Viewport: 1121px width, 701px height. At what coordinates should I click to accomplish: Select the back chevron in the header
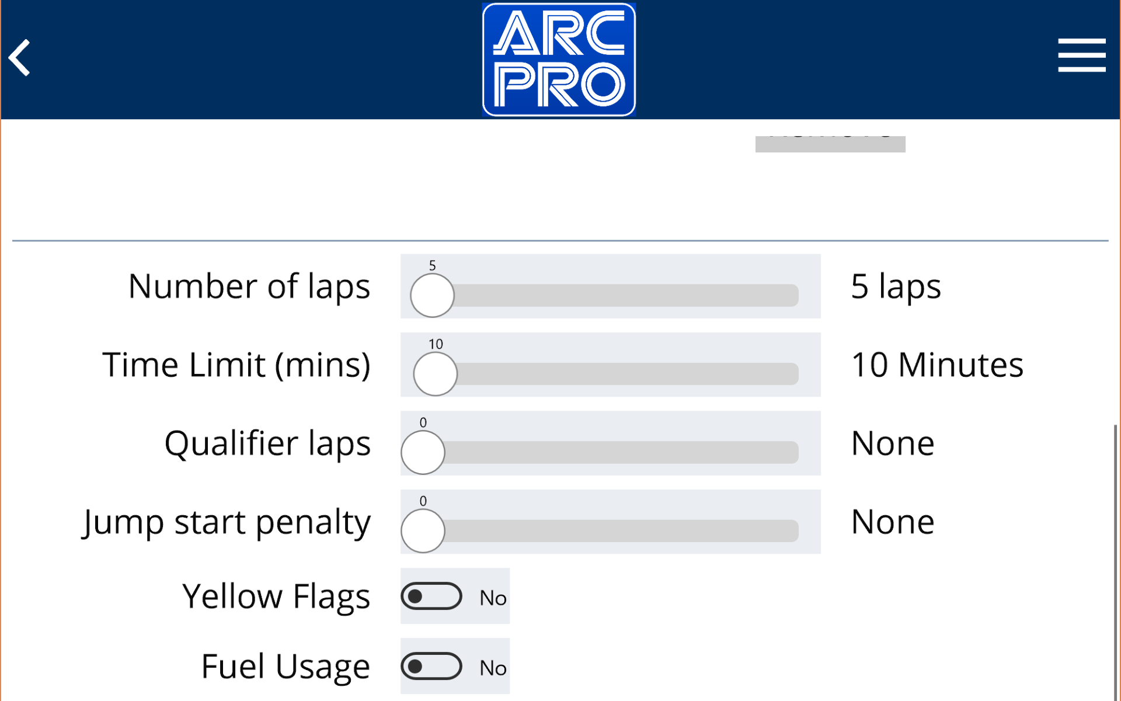[19, 58]
